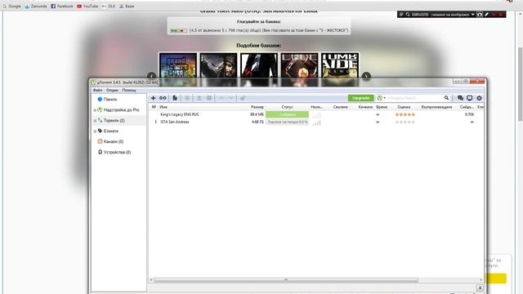Click the Add Torrent plus icon
The width and height of the screenshot is (523, 294).
pyautogui.click(x=153, y=98)
